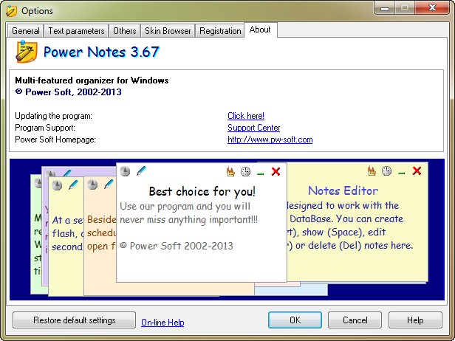The width and height of the screenshot is (455, 341).
Task: Click pencil icon on yellow 'At a se' note
Action: (73, 185)
